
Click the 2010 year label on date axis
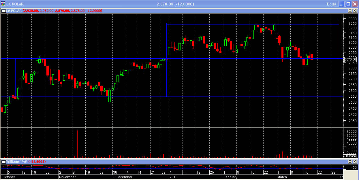coord(173,177)
